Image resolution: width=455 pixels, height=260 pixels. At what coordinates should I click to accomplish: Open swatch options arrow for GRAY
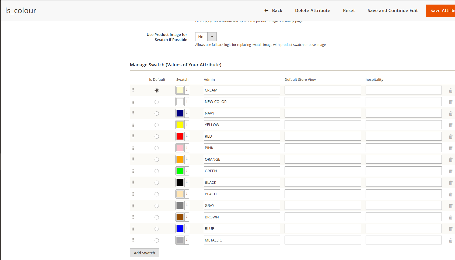tap(187, 206)
